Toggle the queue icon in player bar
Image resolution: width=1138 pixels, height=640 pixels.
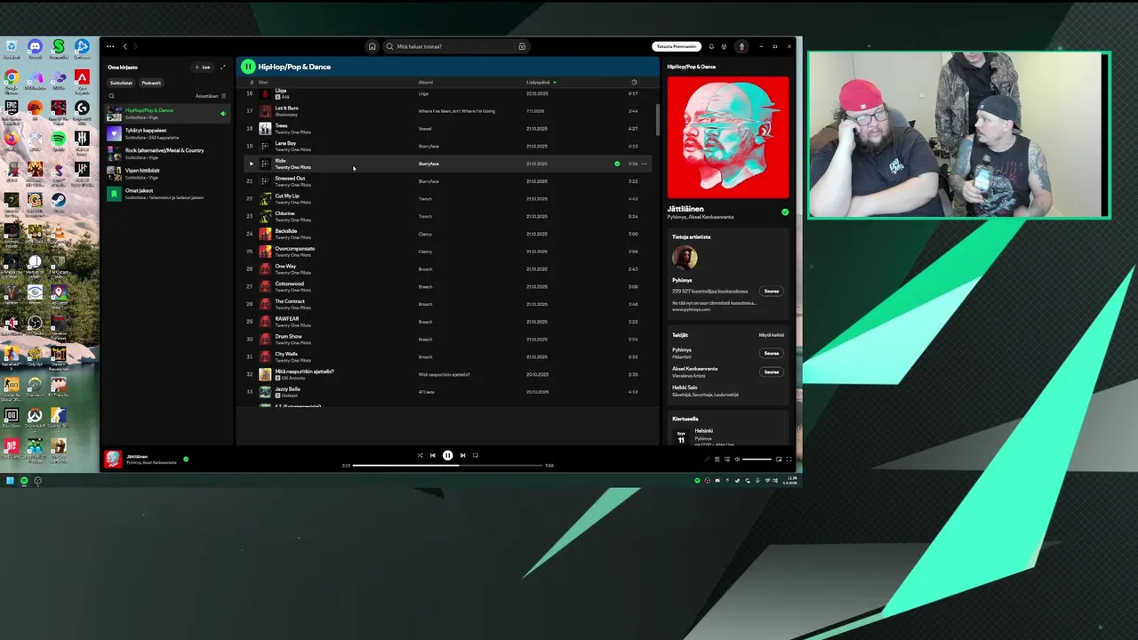717,460
